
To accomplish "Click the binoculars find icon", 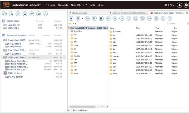I will 101,19.
